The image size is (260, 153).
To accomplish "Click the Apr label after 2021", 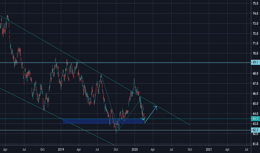I will (x=227, y=150).
